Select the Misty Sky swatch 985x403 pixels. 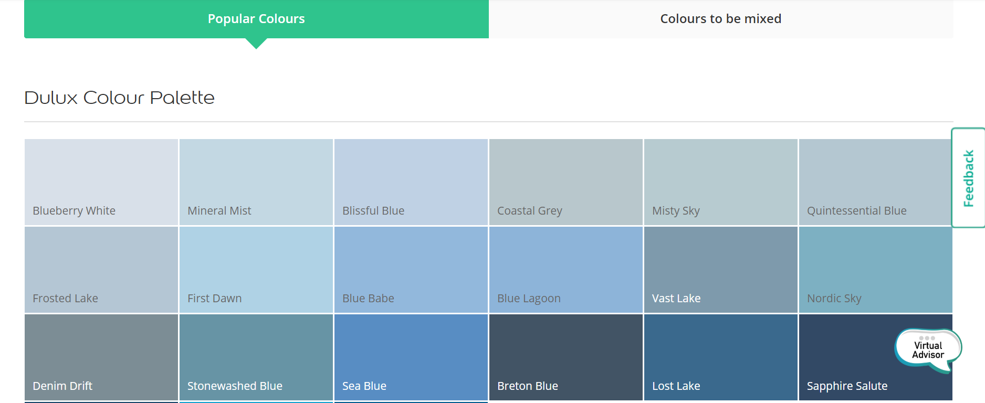721,182
